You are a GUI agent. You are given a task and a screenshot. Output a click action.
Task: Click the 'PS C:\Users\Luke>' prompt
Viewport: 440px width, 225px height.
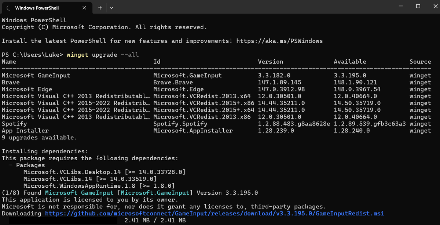point(33,55)
